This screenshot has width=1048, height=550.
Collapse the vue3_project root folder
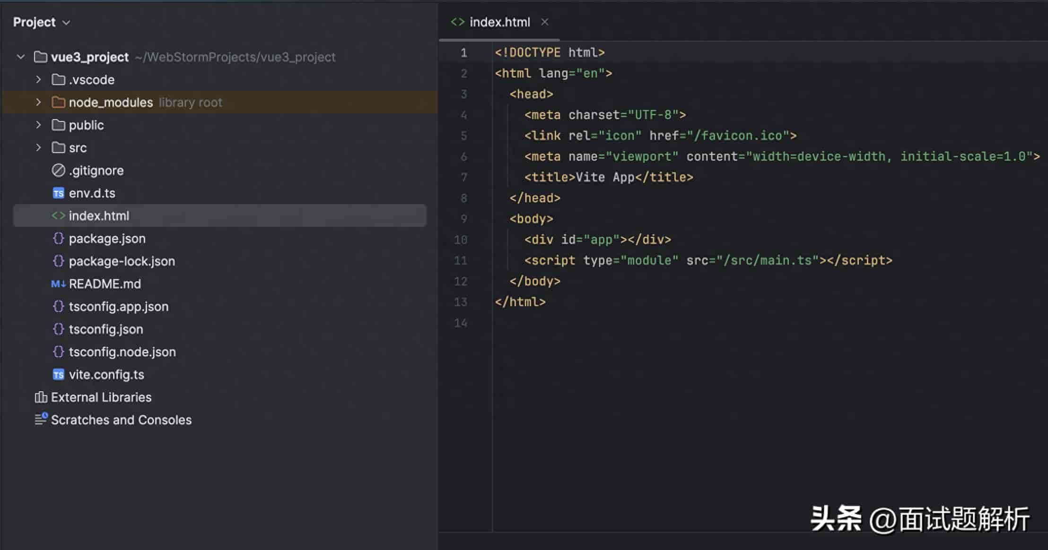click(21, 57)
